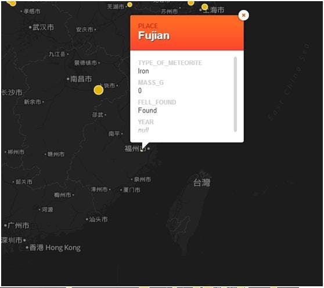The image size is (324, 288).
Task: Click the large yellow marker near 南昌市
Action: (98, 90)
